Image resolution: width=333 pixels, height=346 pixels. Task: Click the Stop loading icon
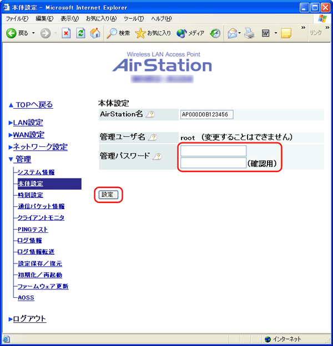click(66, 33)
